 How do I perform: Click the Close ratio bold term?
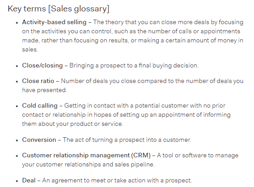pos(38,81)
